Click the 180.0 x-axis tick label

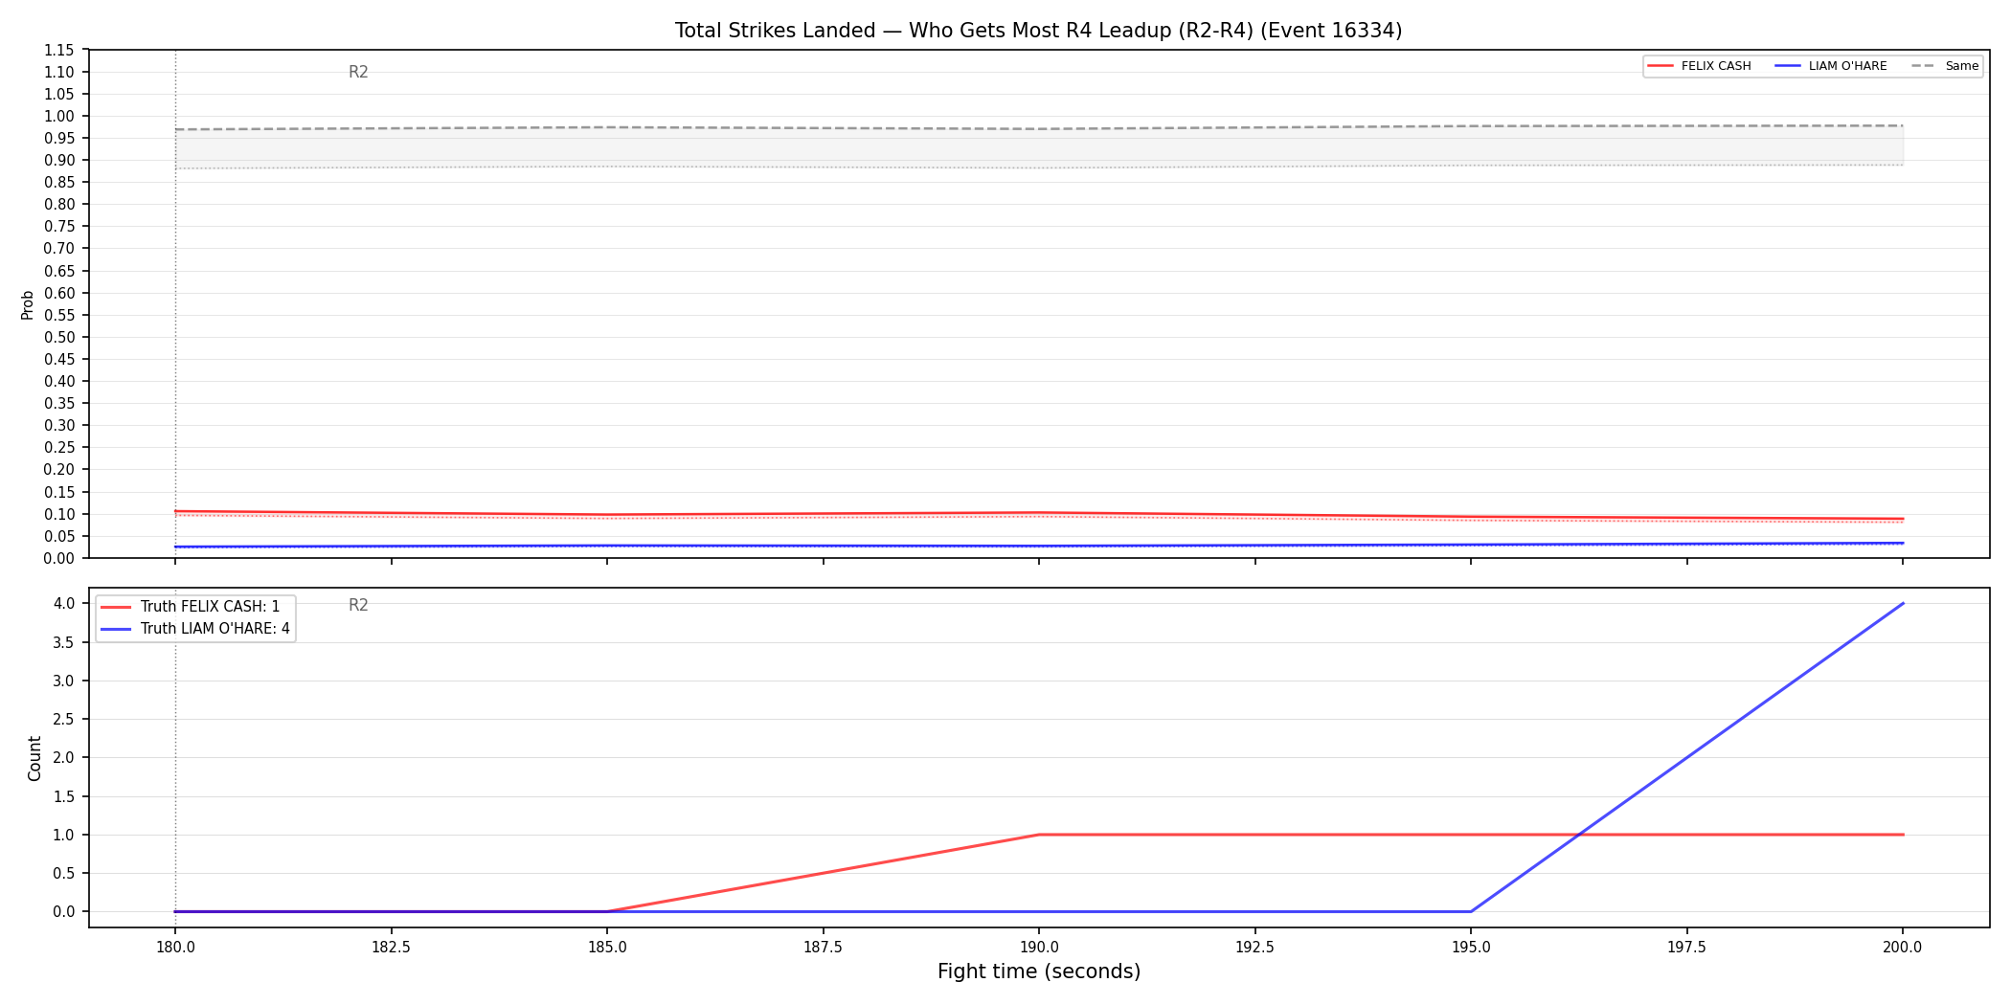click(x=175, y=948)
